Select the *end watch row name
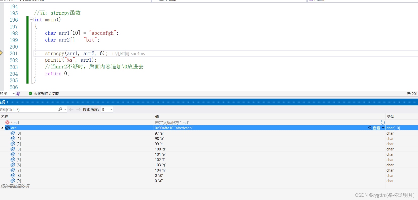This screenshot has height=200, width=418. click(x=15, y=123)
